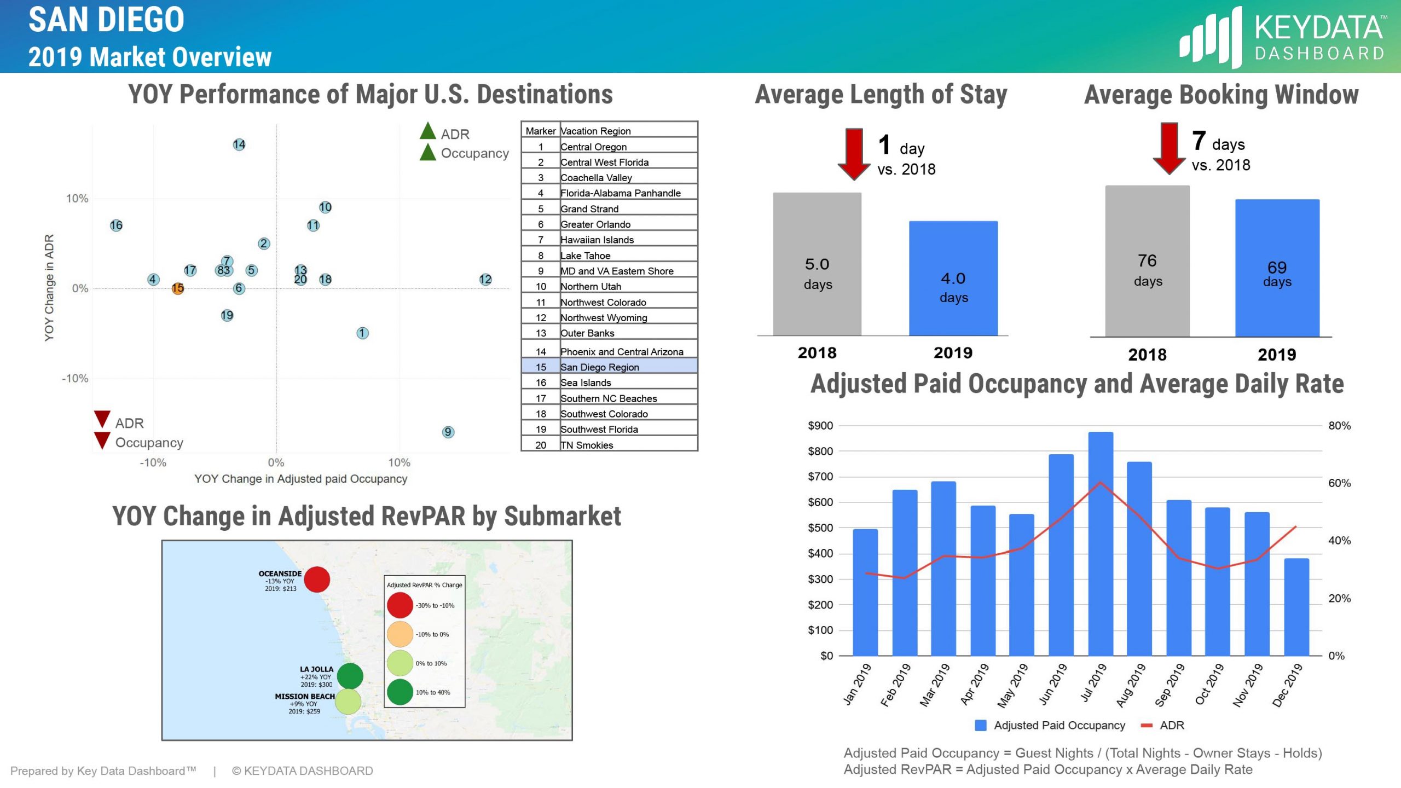
Task: Open the YOY Change in Adjusted RevPAR by Submarket section
Action: 368,515
